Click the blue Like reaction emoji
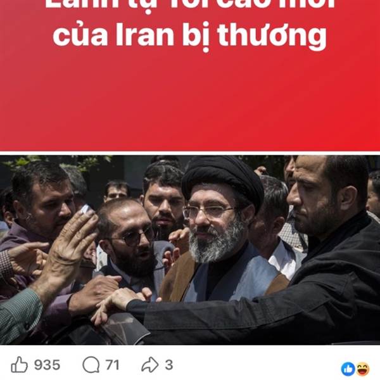 [348, 369]
